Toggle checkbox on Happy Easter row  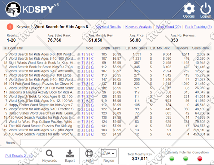[x=208, y=105]
